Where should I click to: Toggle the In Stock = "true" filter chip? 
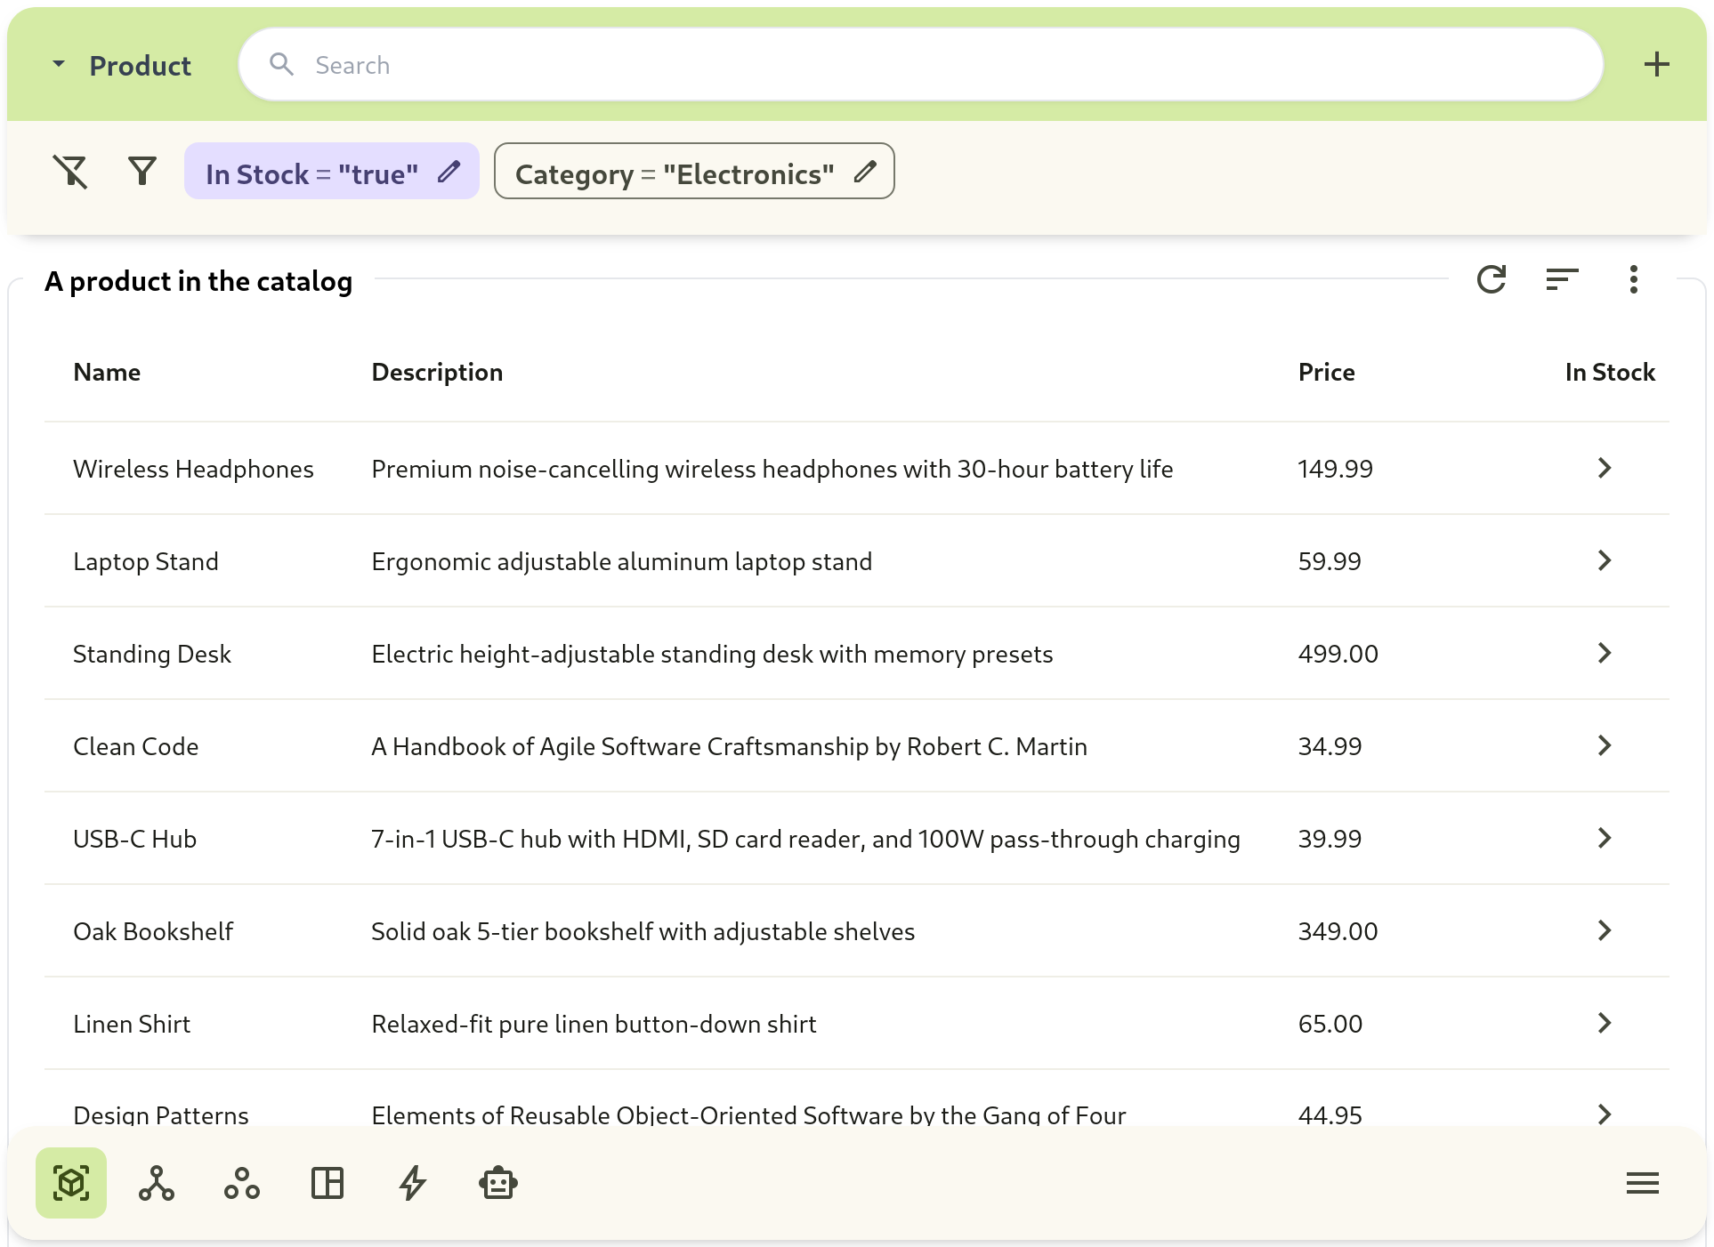click(311, 173)
